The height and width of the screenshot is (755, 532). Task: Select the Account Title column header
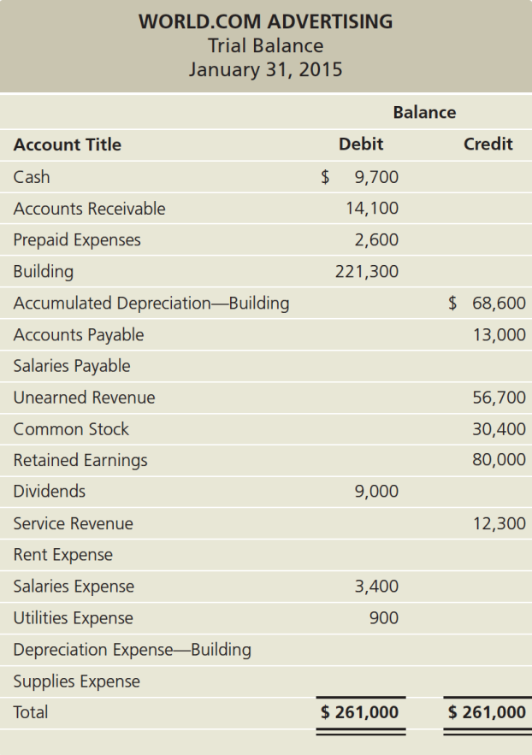tap(68, 145)
